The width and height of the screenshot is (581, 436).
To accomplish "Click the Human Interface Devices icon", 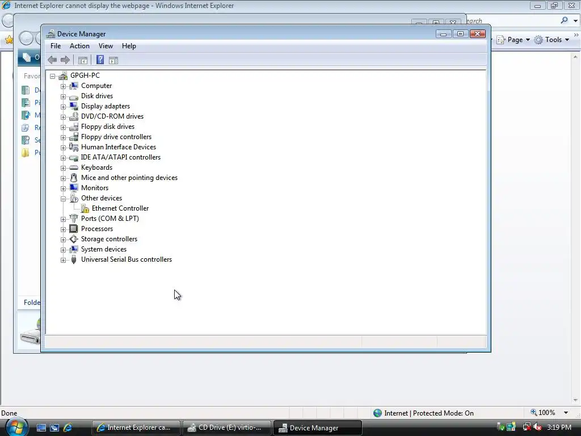I will pyautogui.click(x=74, y=147).
